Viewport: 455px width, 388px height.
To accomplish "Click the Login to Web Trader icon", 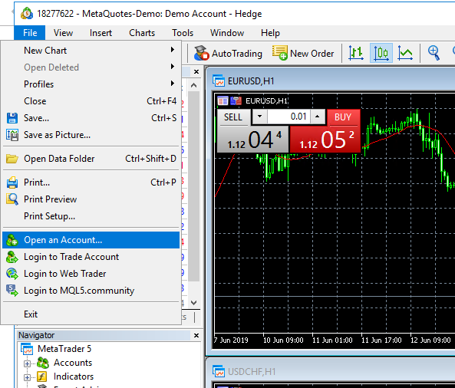I will tap(12, 274).
